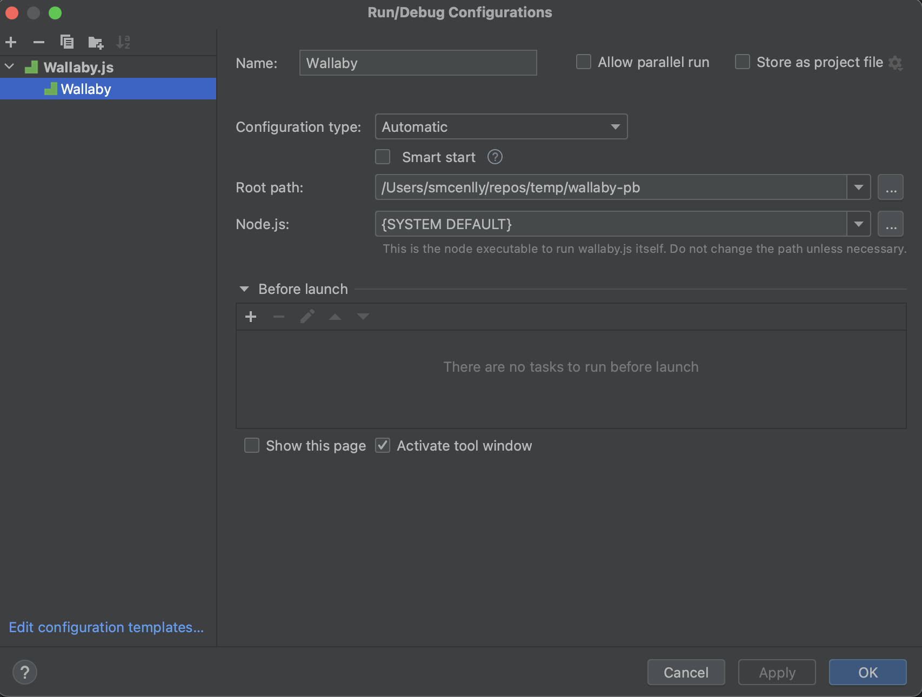Apply the configuration changes

tap(777, 672)
